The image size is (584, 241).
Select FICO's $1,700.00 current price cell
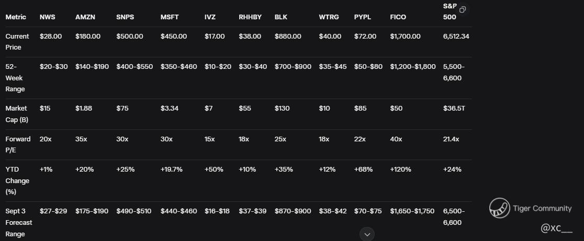point(405,37)
